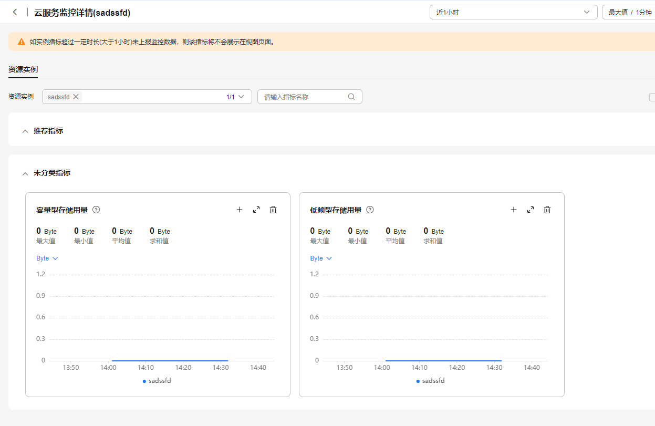Add metric using plus icon on 低频型存储用量 card
This screenshot has width=655, height=426.
(x=514, y=210)
